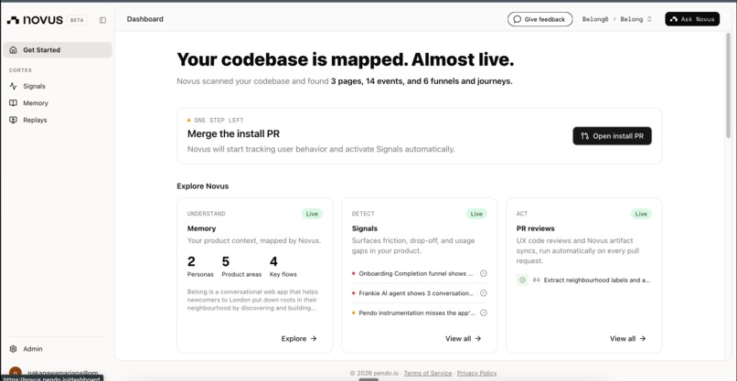Open the Onboarding Completion funnel signal's circle icon
This screenshot has height=381, width=737.
483,273
